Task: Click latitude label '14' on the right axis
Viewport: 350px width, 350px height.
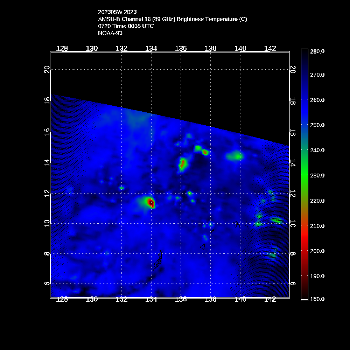Action: tap(293, 163)
